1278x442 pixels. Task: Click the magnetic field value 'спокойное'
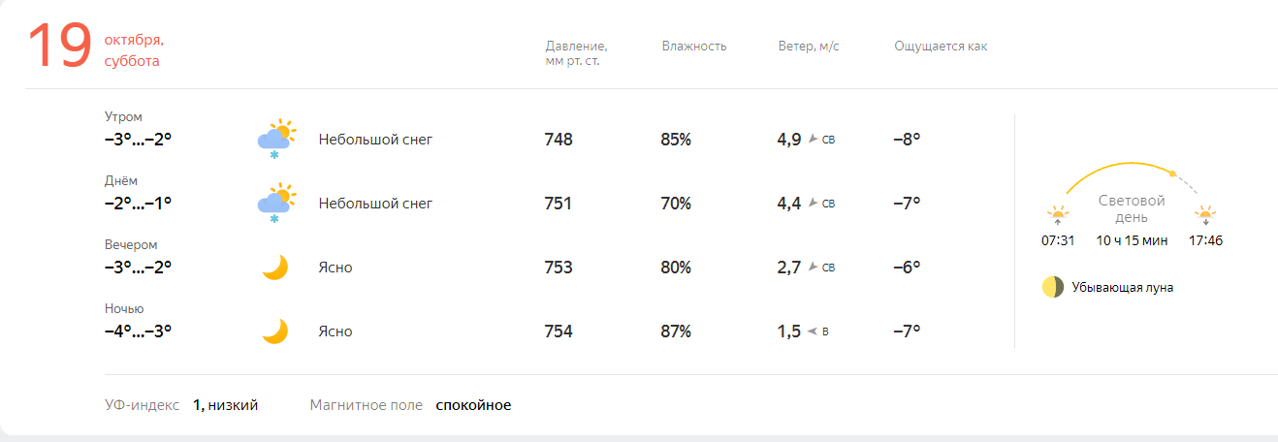point(473,405)
